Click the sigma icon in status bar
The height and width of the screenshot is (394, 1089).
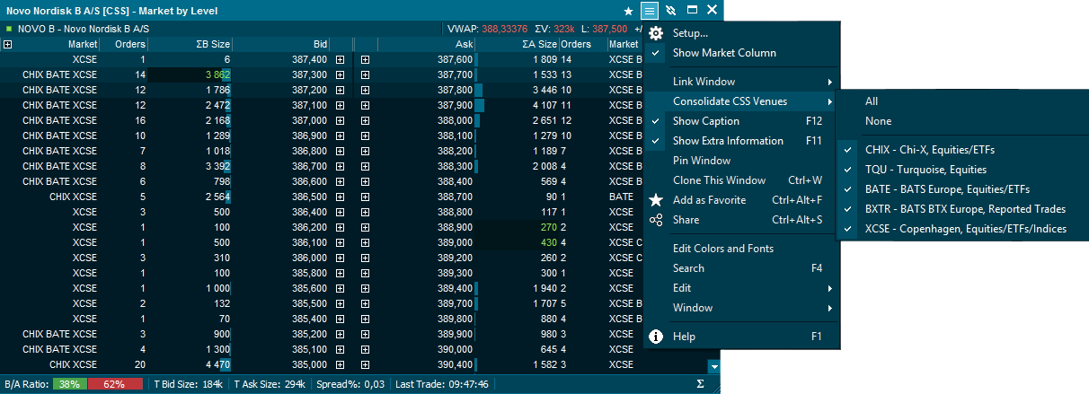(x=700, y=384)
